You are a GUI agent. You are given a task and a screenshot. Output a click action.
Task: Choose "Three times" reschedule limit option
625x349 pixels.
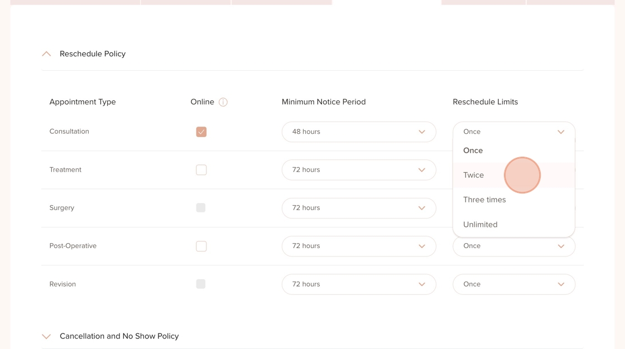(x=484, y=200)
